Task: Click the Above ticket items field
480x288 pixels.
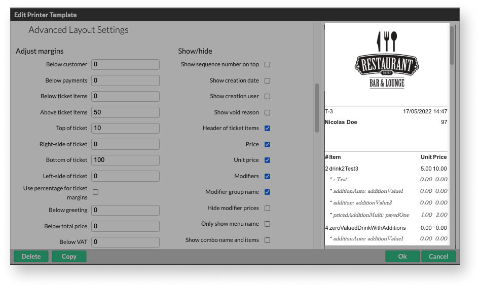Action: tap(125, 112)
